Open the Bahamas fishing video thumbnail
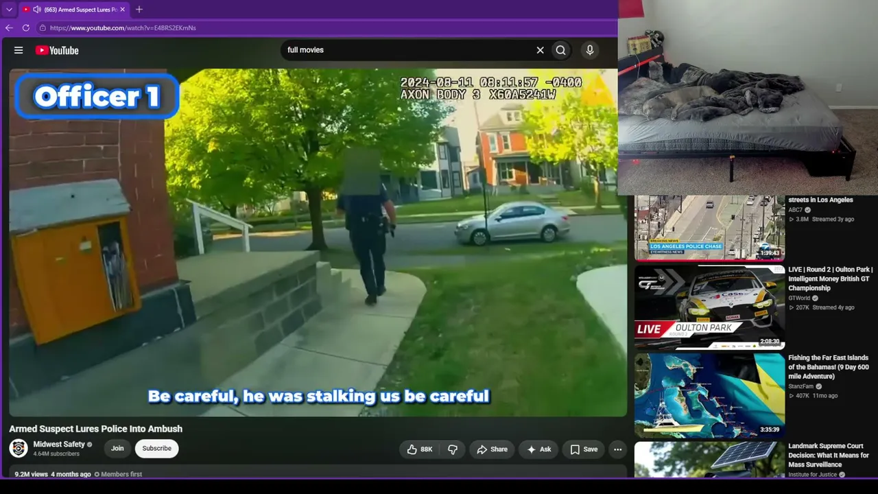Image resolution: width=878 pixels, height=494 pixels. [709, 396]
